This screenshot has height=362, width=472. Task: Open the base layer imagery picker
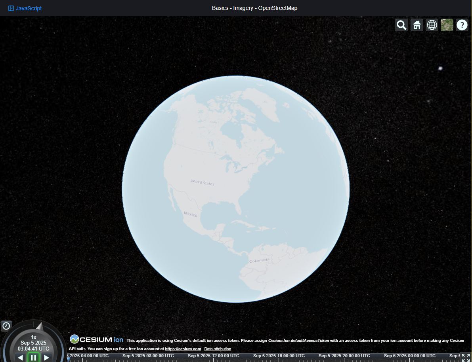[x=447, y=25]
